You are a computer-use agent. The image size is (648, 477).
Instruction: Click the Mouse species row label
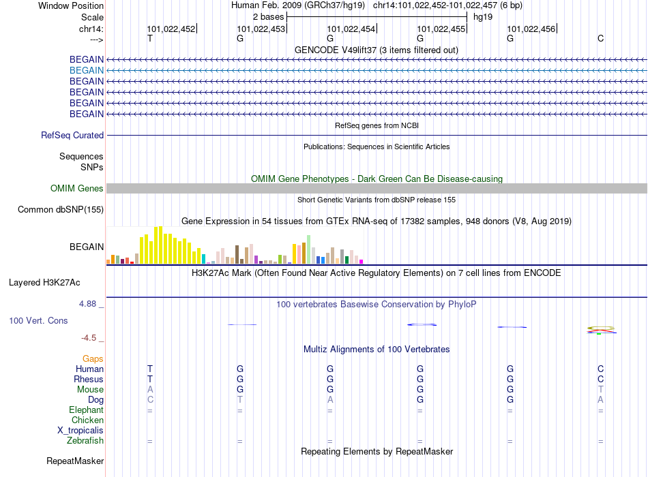pyautogui.click(x=91, y=390)
